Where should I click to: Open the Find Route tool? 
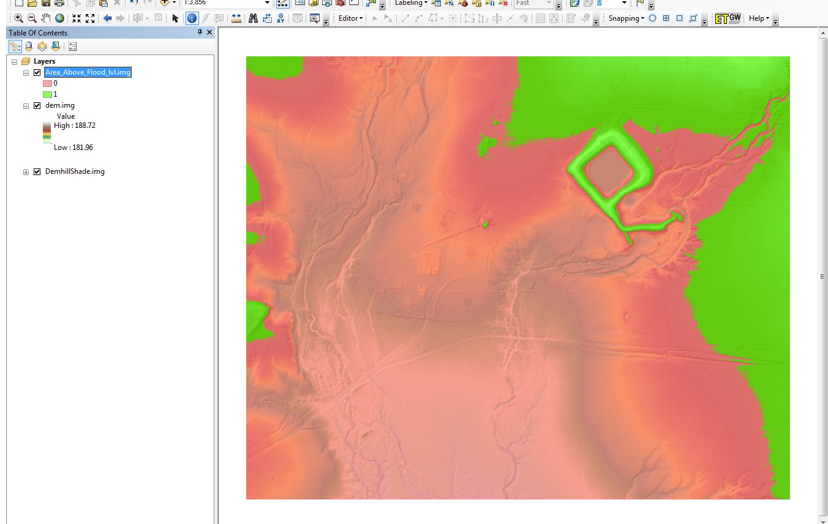coord(267,18)
